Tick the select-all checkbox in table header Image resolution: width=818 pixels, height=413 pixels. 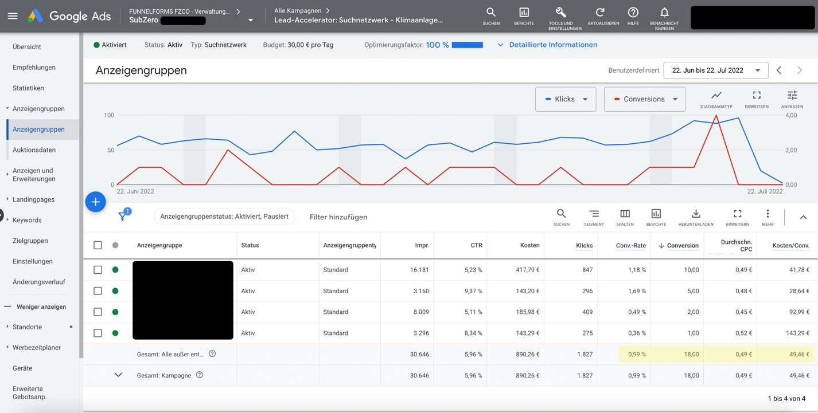98,245
